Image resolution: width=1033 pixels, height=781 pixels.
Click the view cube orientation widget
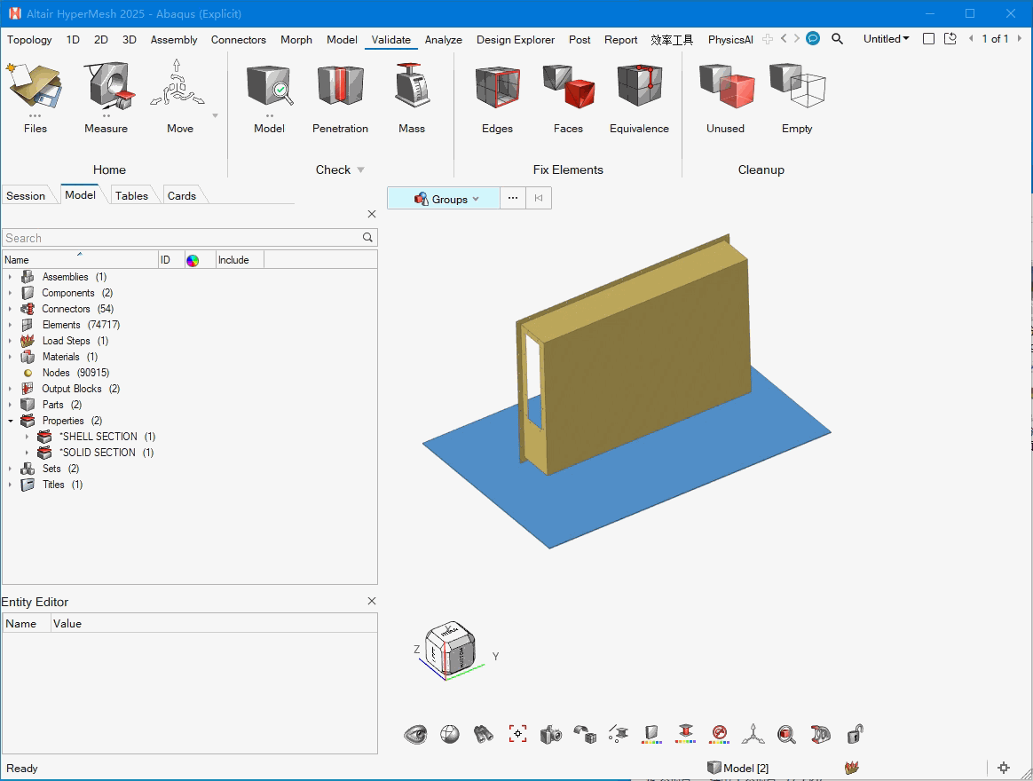click(450, 651)
